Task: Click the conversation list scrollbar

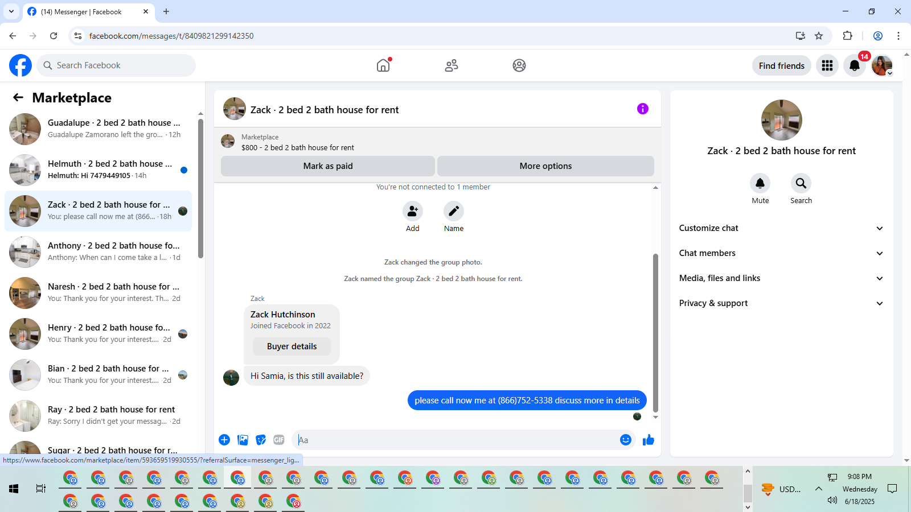Action: pyautogui.click(x=200, y=188)
